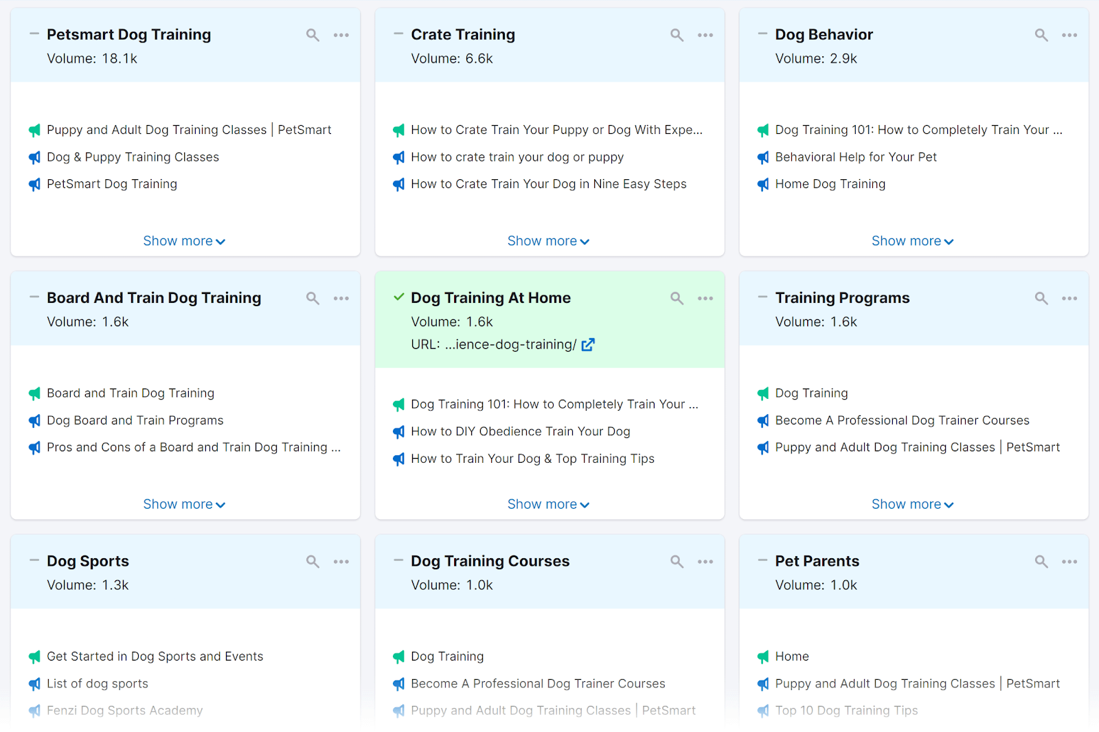Open the three-dot menu on Training Programs card
This screenshot has width=1099, height=732.
(1069, 298)
